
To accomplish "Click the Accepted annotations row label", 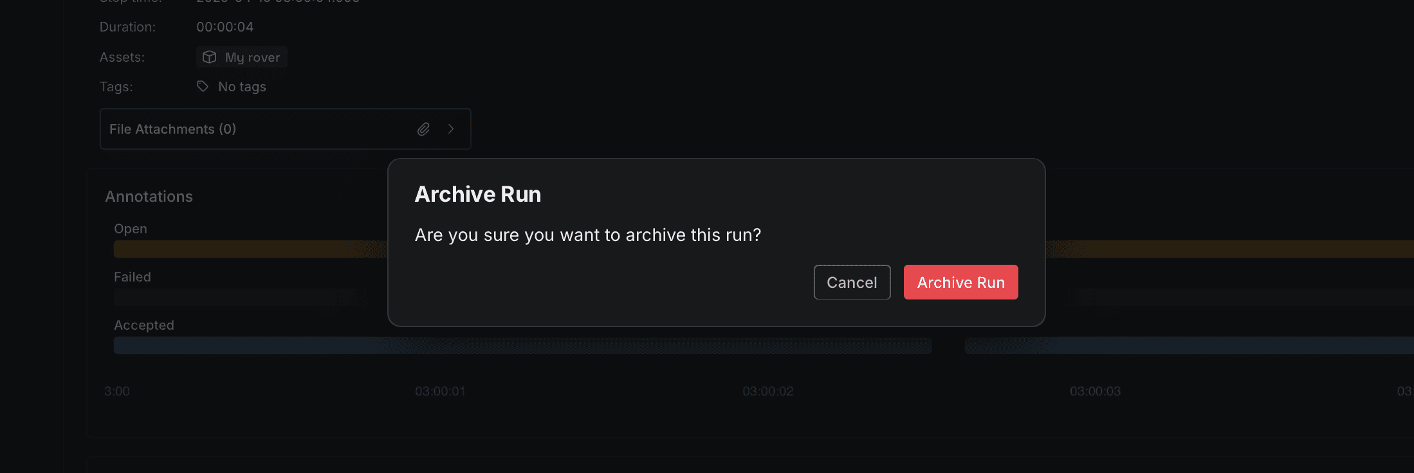I will 144,325.
